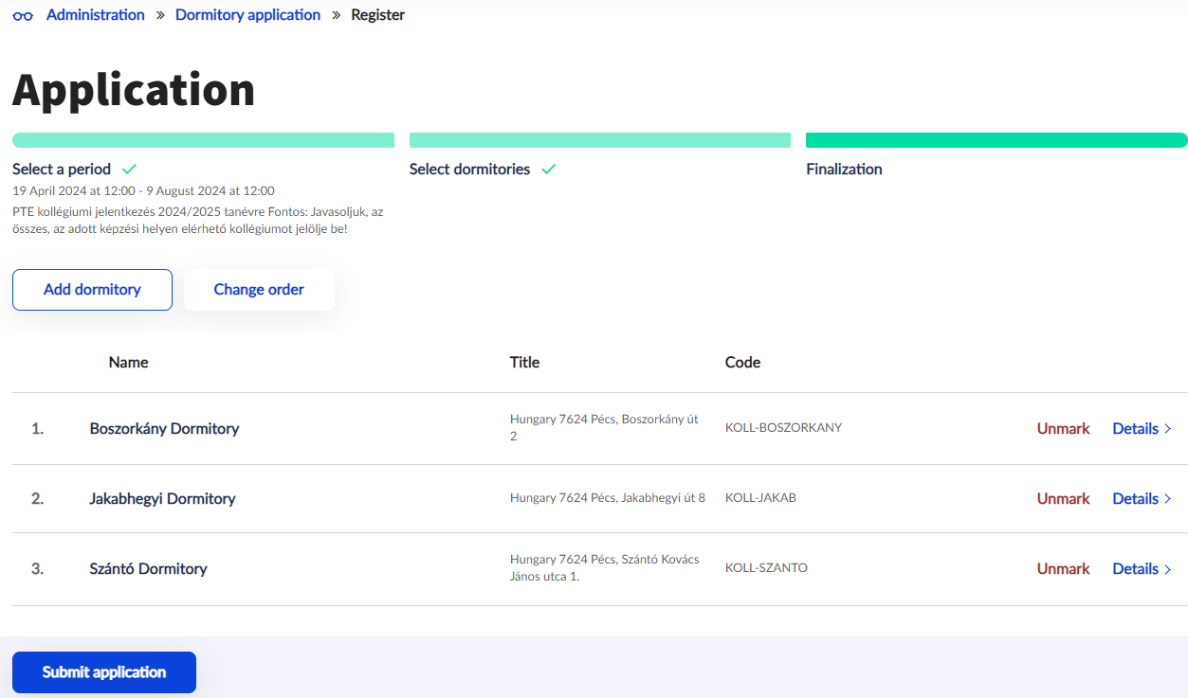Expand Details for Jakabhegyi Dormitory
1188x698 pixels.
1142,498
